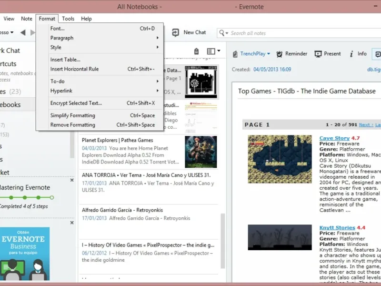Click the Knytt Stories screenshot thumbnail
The width and height of the screenshot is (381, 286).
(280, 237)
